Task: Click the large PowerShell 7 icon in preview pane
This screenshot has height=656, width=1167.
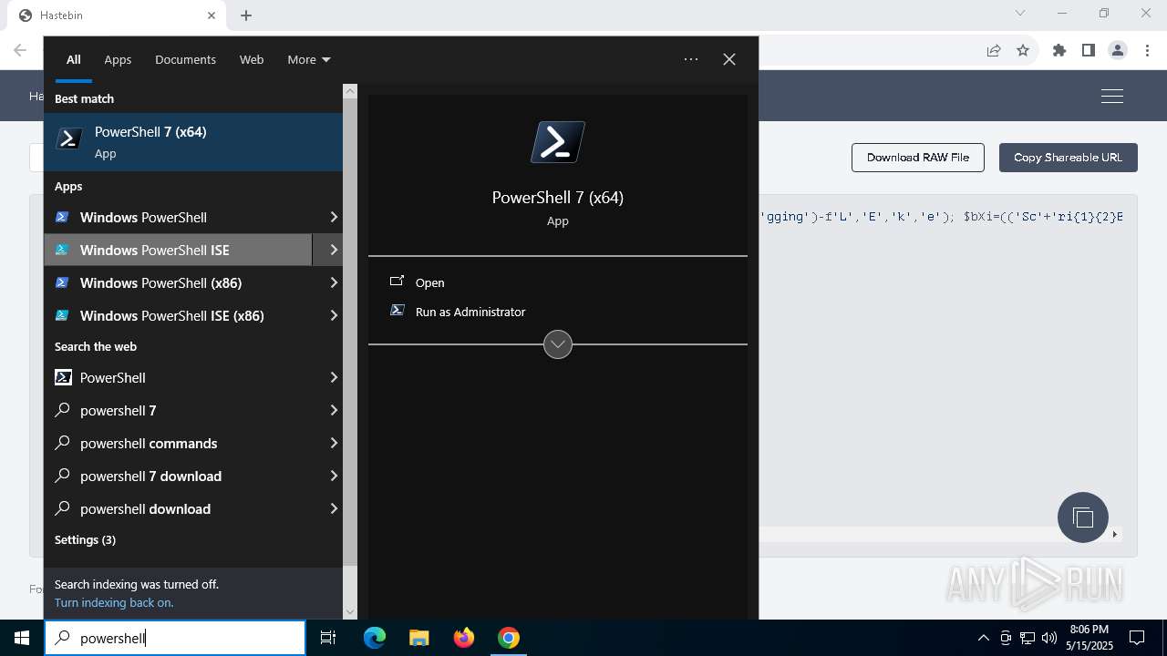Action: (557, 142)
